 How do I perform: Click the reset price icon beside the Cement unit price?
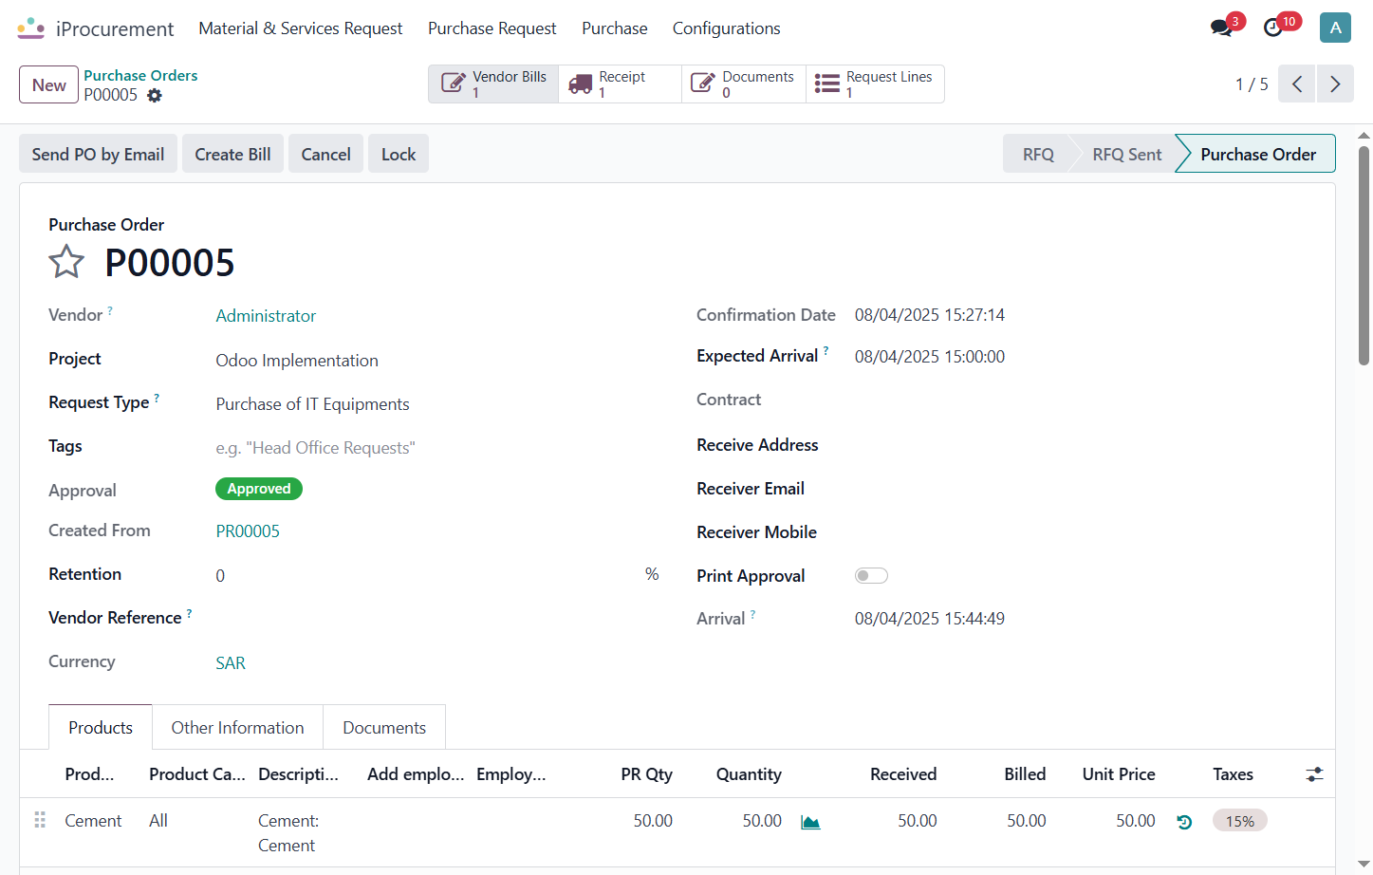click(x=1184, y=822)
